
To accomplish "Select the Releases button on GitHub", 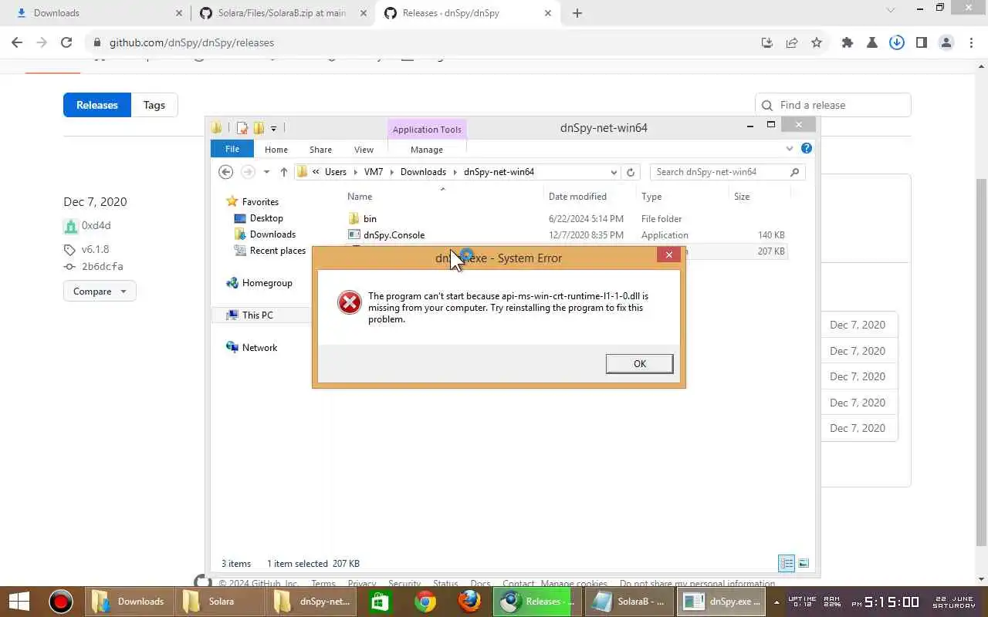I will (97, 105).
